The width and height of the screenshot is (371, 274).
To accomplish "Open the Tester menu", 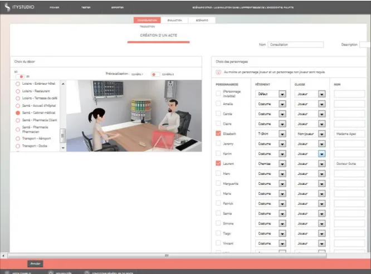I will click(x=86, y=8).
